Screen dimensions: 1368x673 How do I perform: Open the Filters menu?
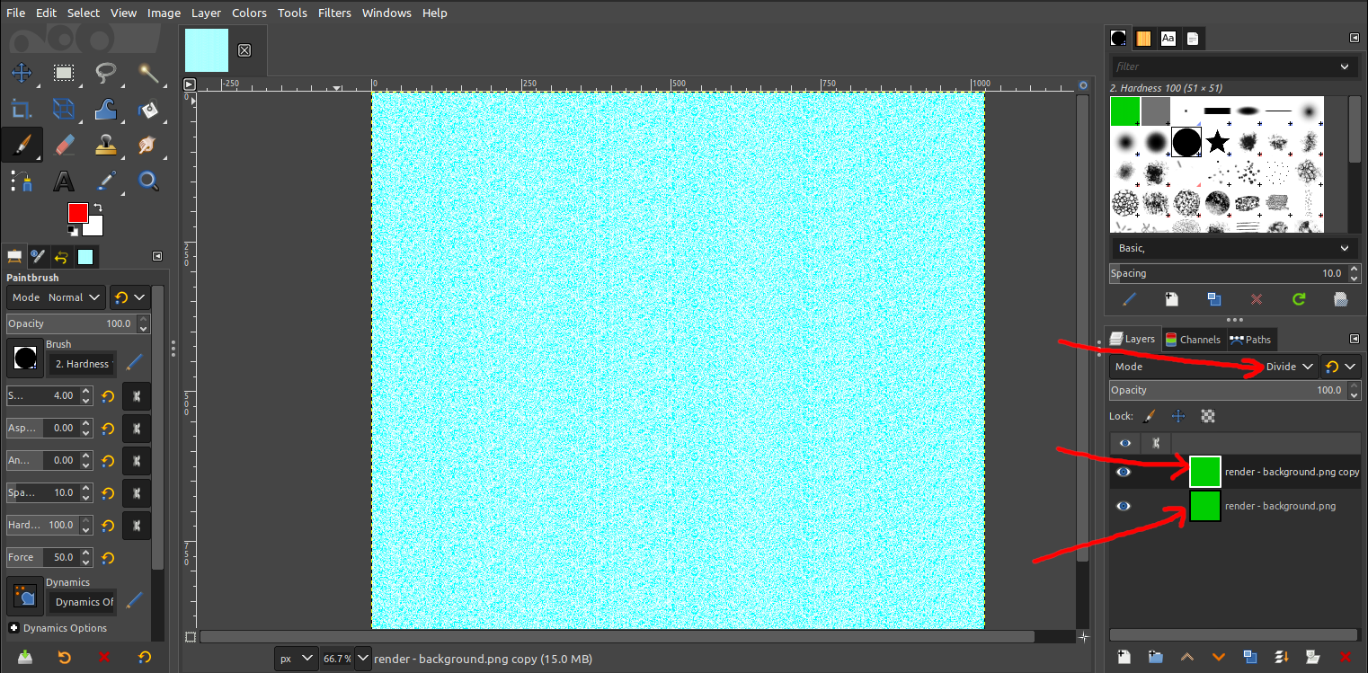334,13
